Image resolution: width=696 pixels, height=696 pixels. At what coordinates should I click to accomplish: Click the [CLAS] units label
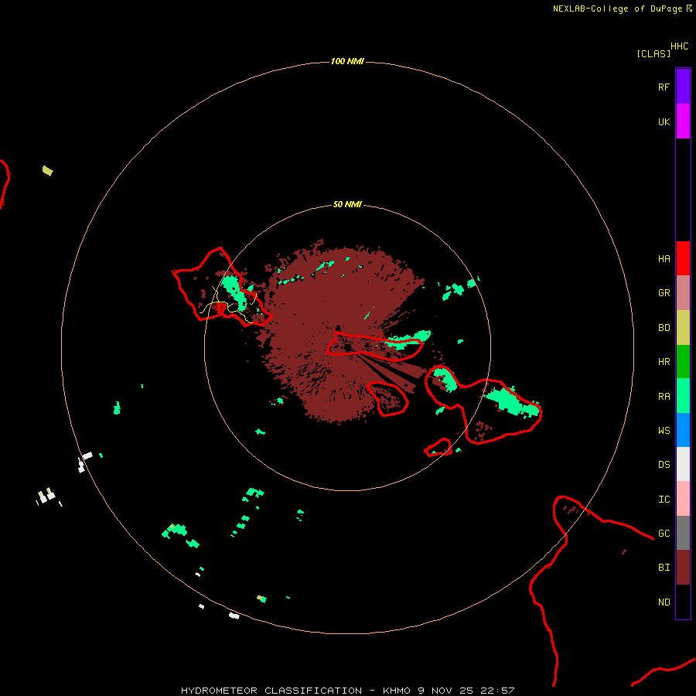pos(653,53)
